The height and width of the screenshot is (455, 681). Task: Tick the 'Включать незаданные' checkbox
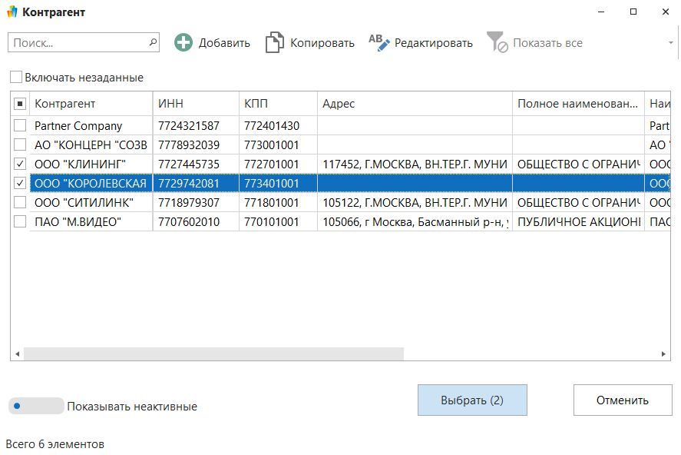pos(16,78)
